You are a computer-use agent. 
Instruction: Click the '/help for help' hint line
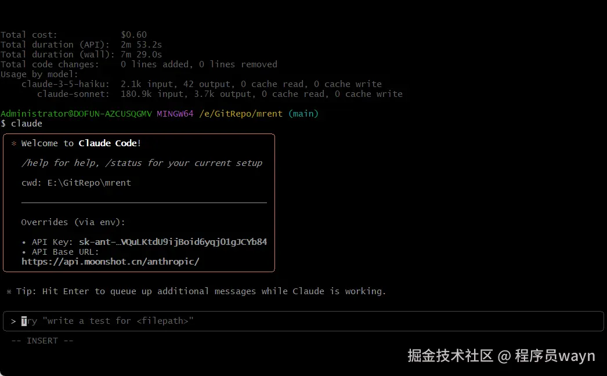coord(142,163)
